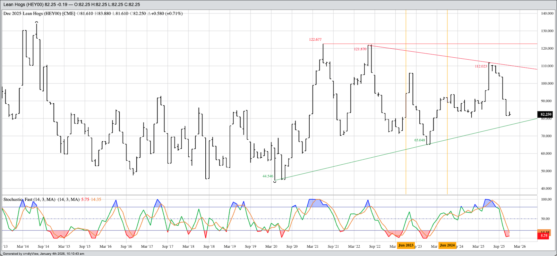Click the Mar '14 date axis label

[22, 246]
